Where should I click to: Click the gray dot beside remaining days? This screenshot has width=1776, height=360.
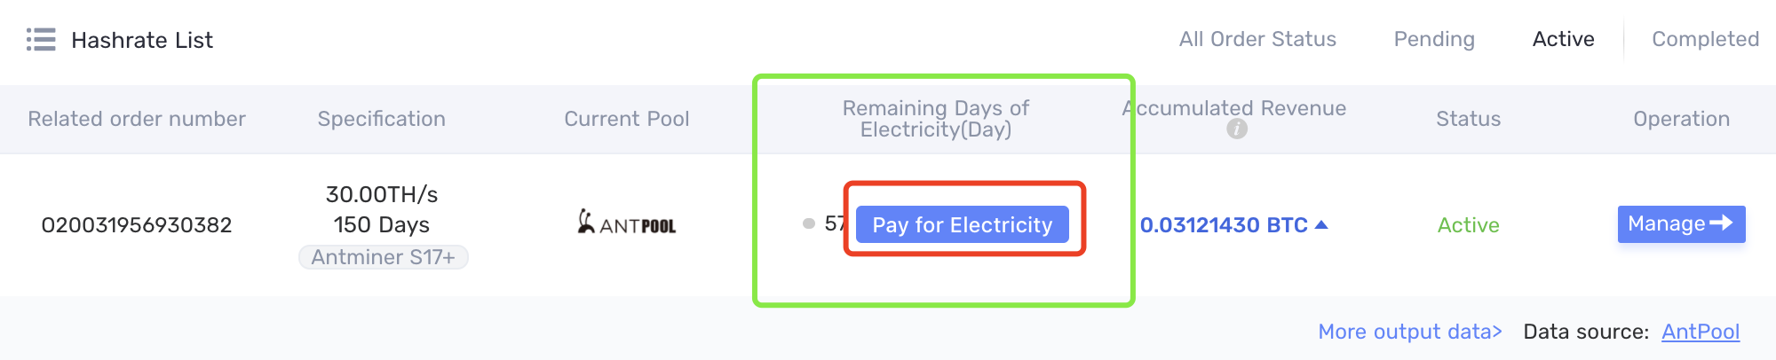click(808, 223)
